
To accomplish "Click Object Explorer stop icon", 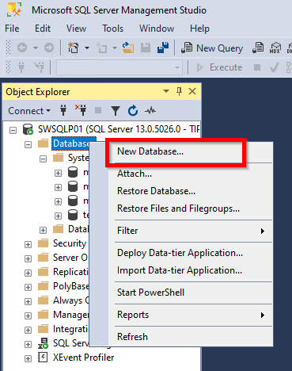I will [98, 110].
